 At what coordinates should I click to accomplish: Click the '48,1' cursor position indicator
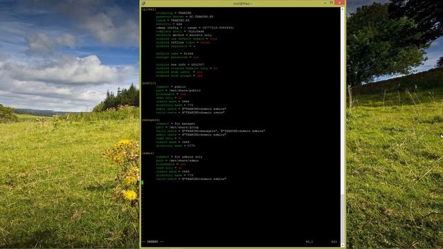(309, 241)
